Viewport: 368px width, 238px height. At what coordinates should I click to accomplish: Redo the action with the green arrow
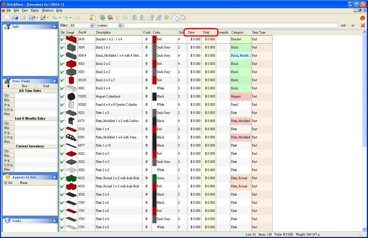[66, 18]
